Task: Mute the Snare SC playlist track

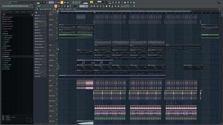Action: pyautogui.click(x=57, y=23)
